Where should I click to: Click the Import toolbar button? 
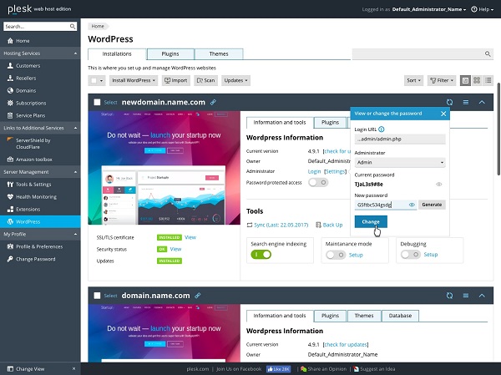[175, 81]
